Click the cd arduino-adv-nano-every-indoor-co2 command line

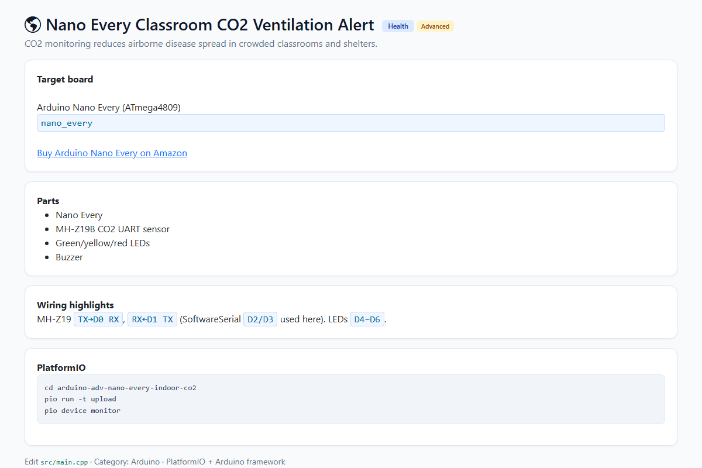[x=121, y=388]
